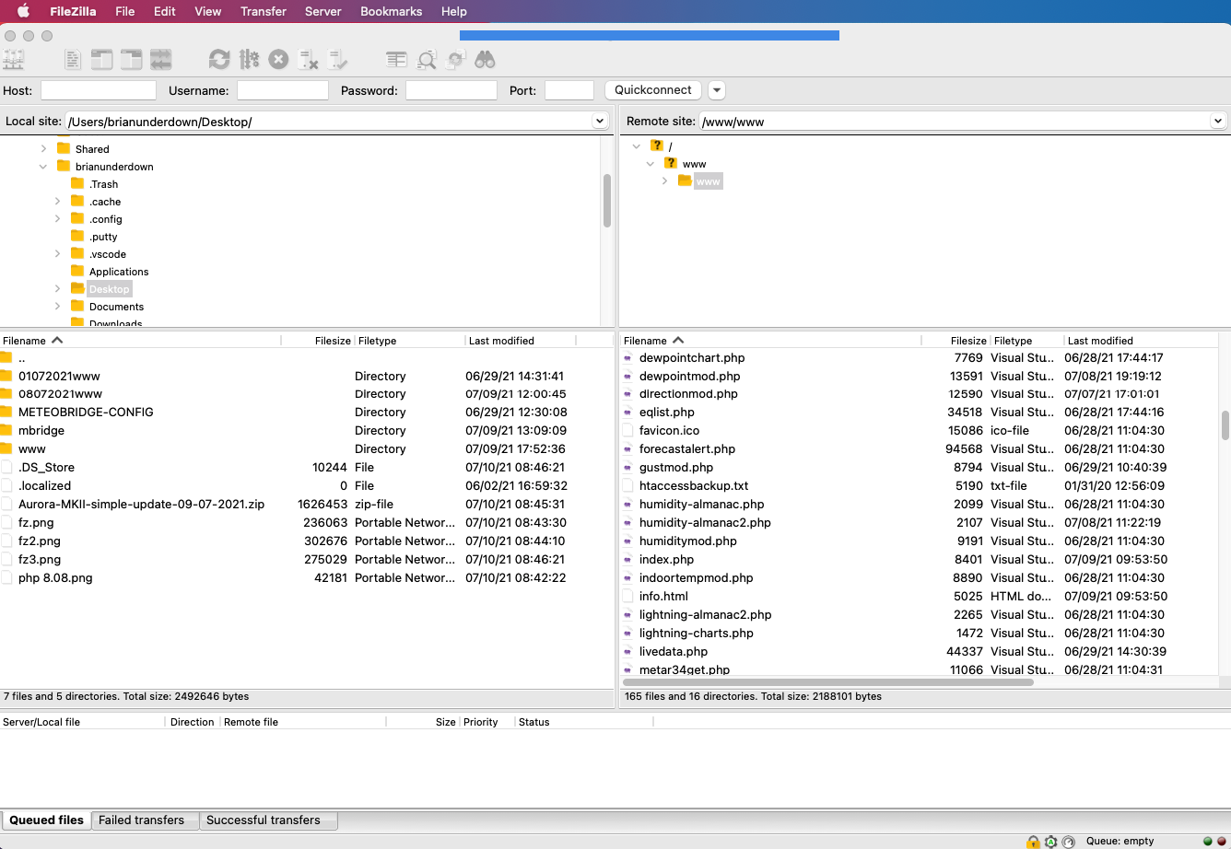
Task: Open the Local site path dropdown
Action: (x=600, y=121)
